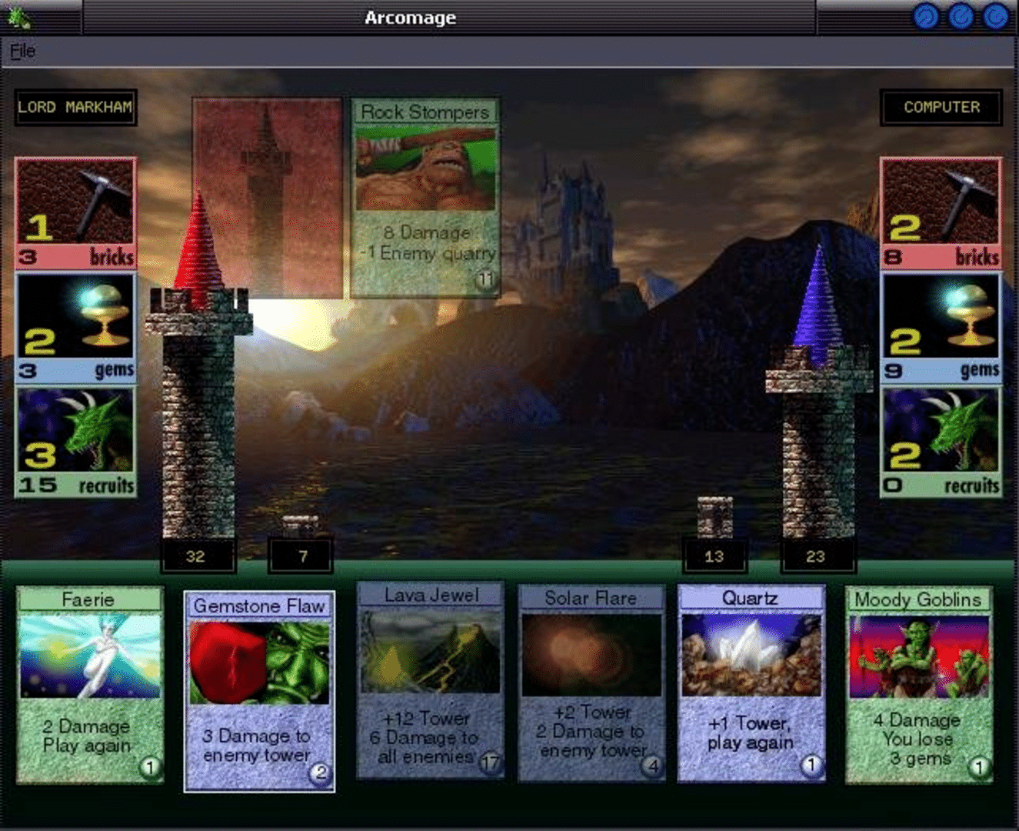This screenshot has height=831, width=1019.
Task: Click the Gemstone Flaw cost badge 2
Action: coord(320,773)
